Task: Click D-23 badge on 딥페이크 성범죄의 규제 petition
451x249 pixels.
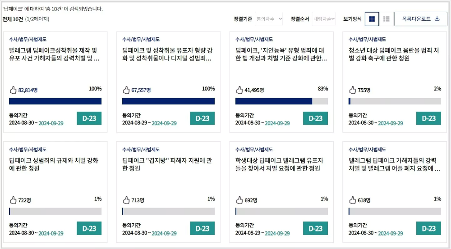Action: pos(89,228)
